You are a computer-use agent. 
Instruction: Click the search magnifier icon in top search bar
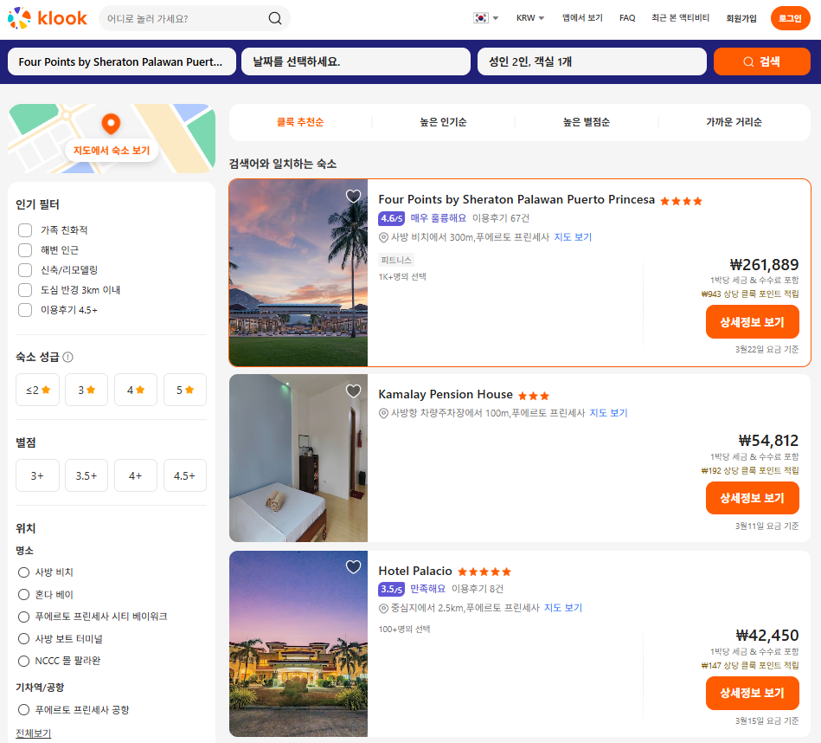coord(275,18)
